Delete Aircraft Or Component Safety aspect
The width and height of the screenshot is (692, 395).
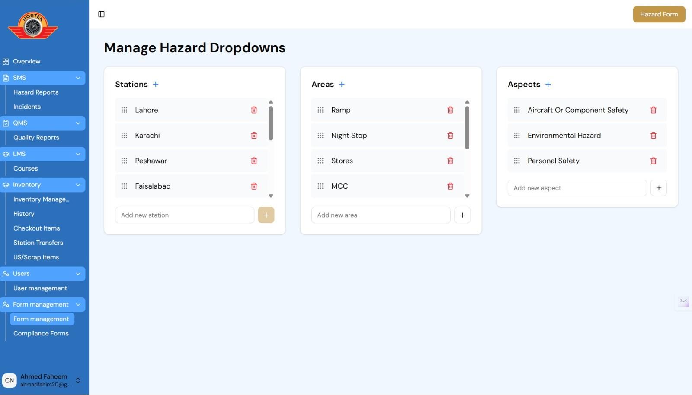tap(654, 110)
